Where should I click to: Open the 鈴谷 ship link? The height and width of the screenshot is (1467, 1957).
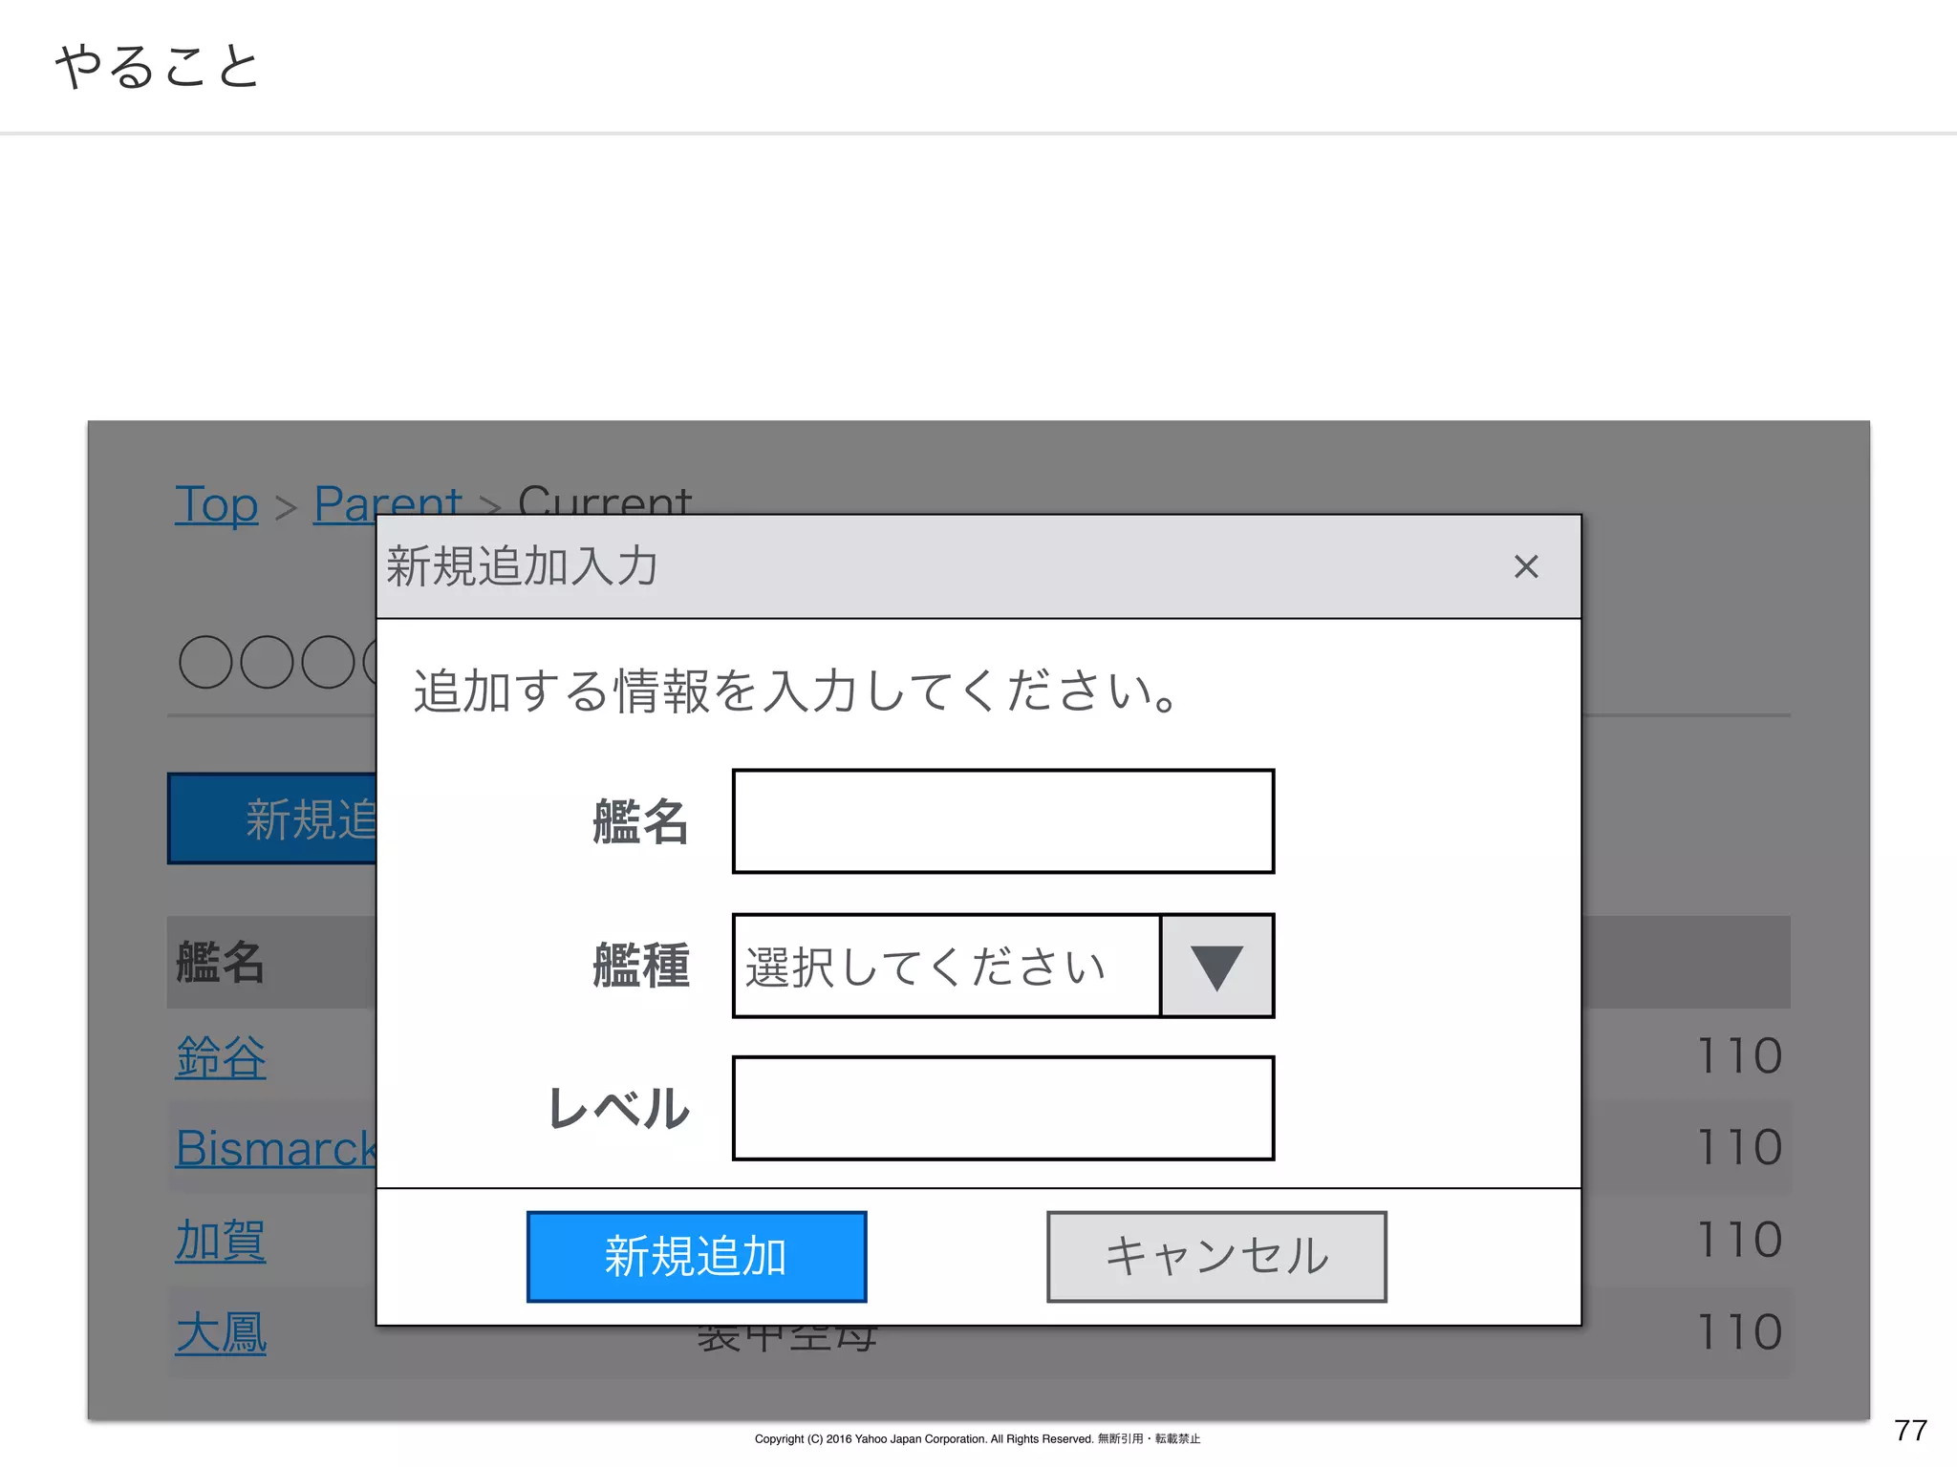point(221,1057)
